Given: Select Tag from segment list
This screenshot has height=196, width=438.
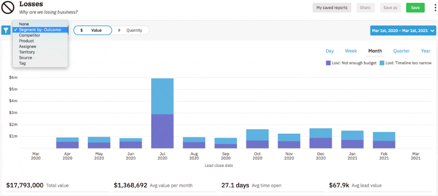Looking at the screenshot, I should click(x=22, y=63).
